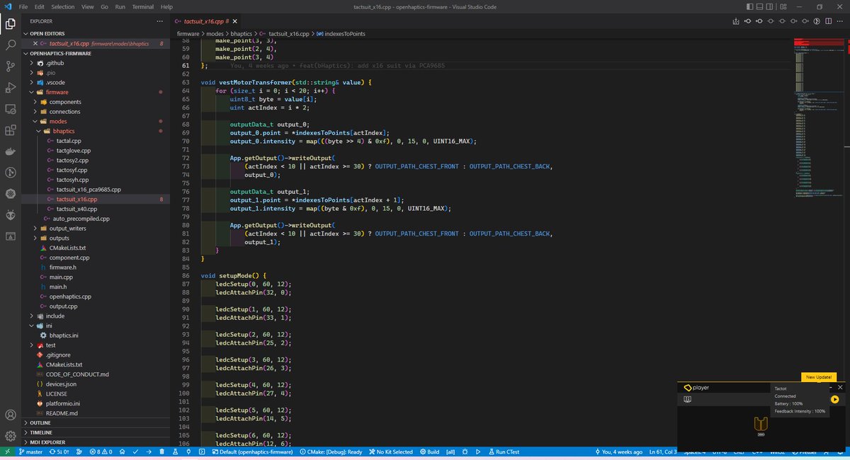The width and height of the screenshot is (850, 460).
Task: Click Run CTest in status bar
Action: pos(506,452)
